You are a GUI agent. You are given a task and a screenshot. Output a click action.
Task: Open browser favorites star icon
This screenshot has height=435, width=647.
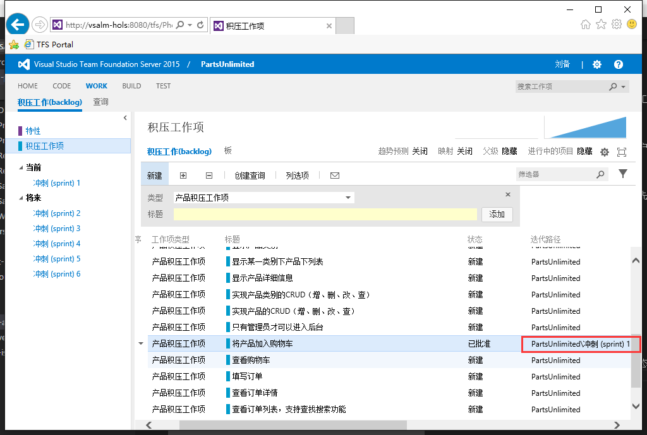pos(602,25)
